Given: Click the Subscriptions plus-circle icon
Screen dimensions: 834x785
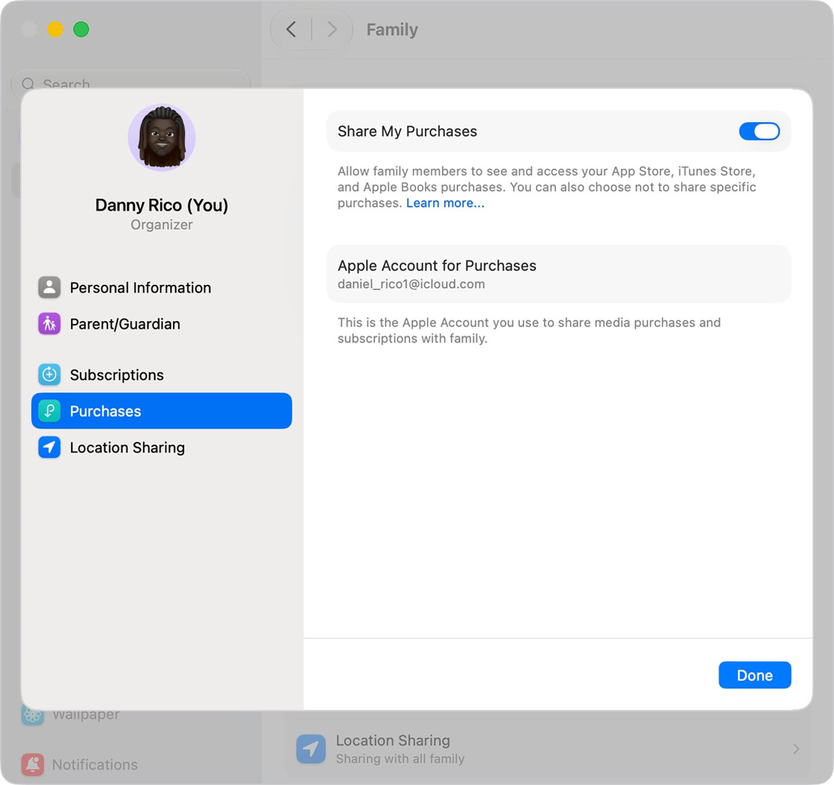Looking at the screenshot, I should click(x=49, y=375).
